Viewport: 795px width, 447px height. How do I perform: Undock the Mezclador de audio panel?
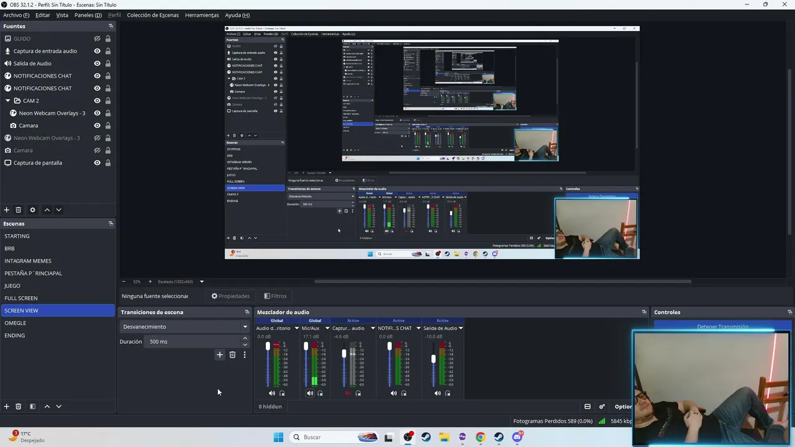(x=644, y=312)
